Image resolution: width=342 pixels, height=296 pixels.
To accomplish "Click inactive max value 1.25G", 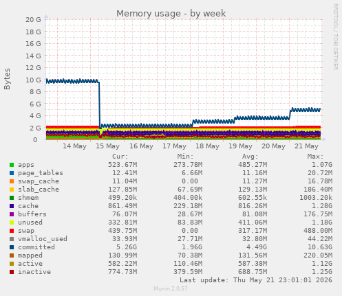I will point(322,272).
